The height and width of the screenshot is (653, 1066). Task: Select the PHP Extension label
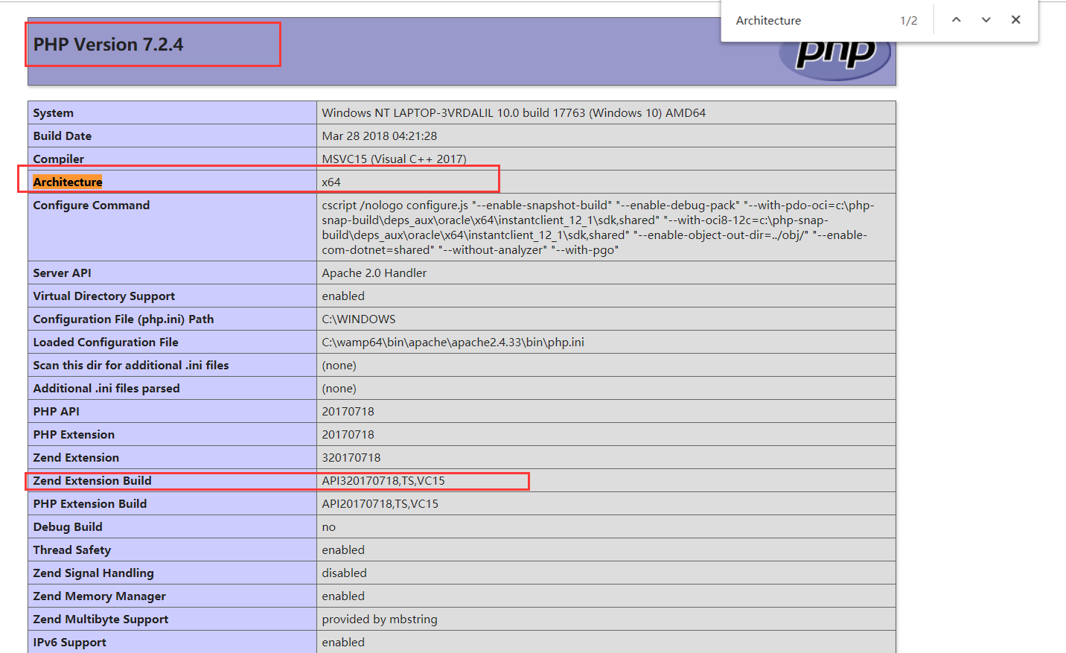click(74, 435)
